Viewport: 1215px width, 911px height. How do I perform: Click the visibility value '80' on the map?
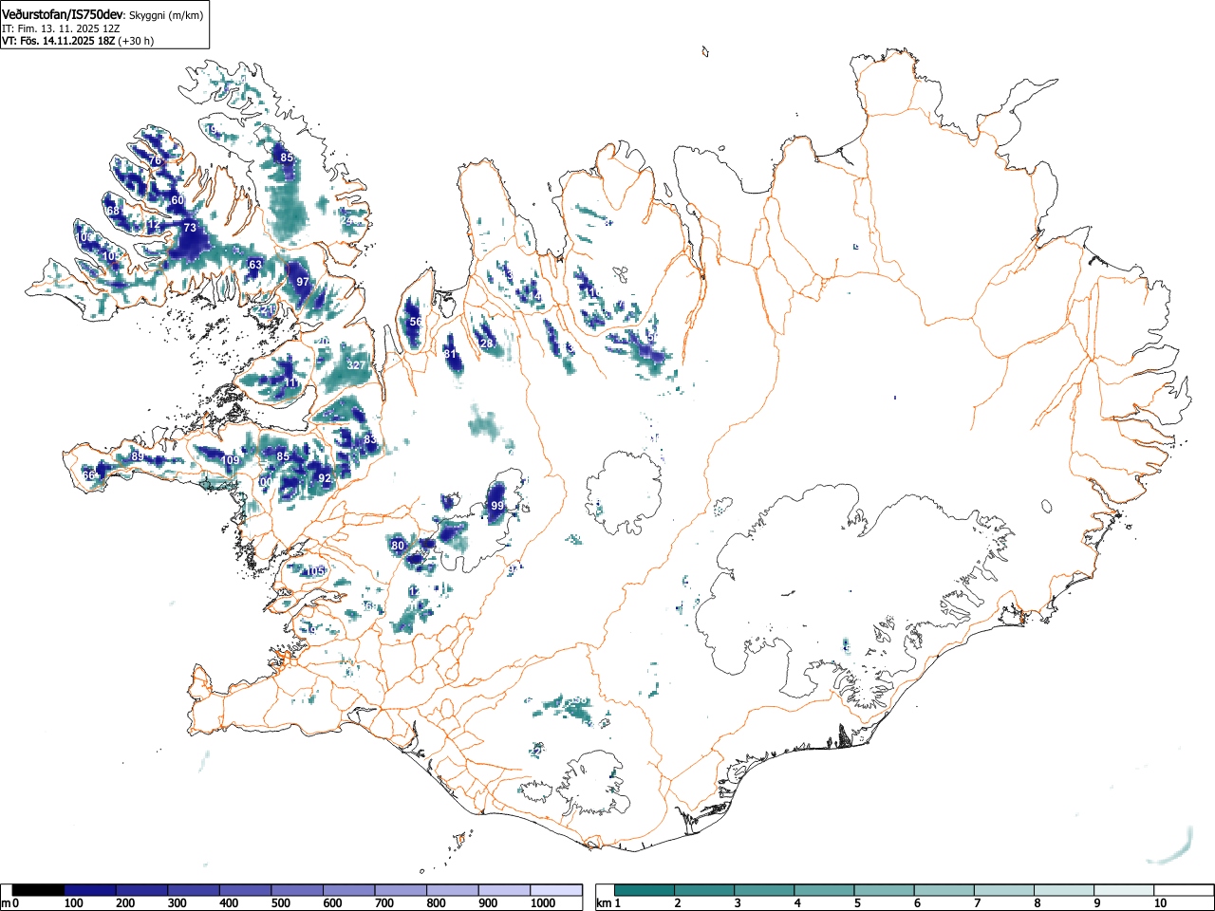click(x=398, y=546)
